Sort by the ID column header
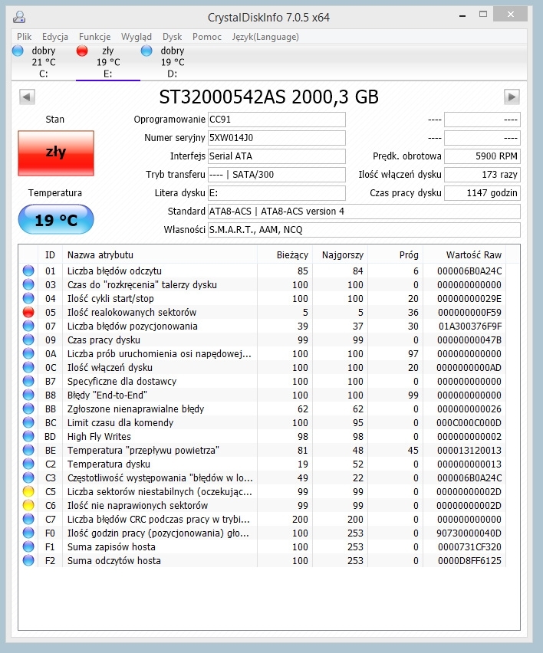 pyautogui.click(x=50, y=255)
